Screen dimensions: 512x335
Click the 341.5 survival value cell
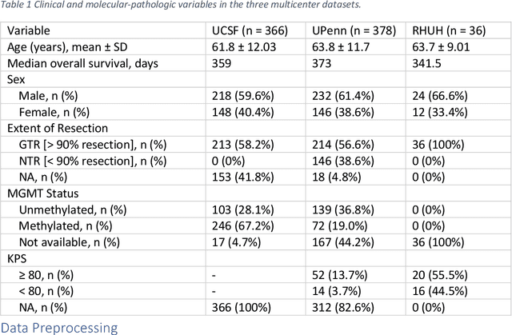pyautogui.click(x=426, y=62)
